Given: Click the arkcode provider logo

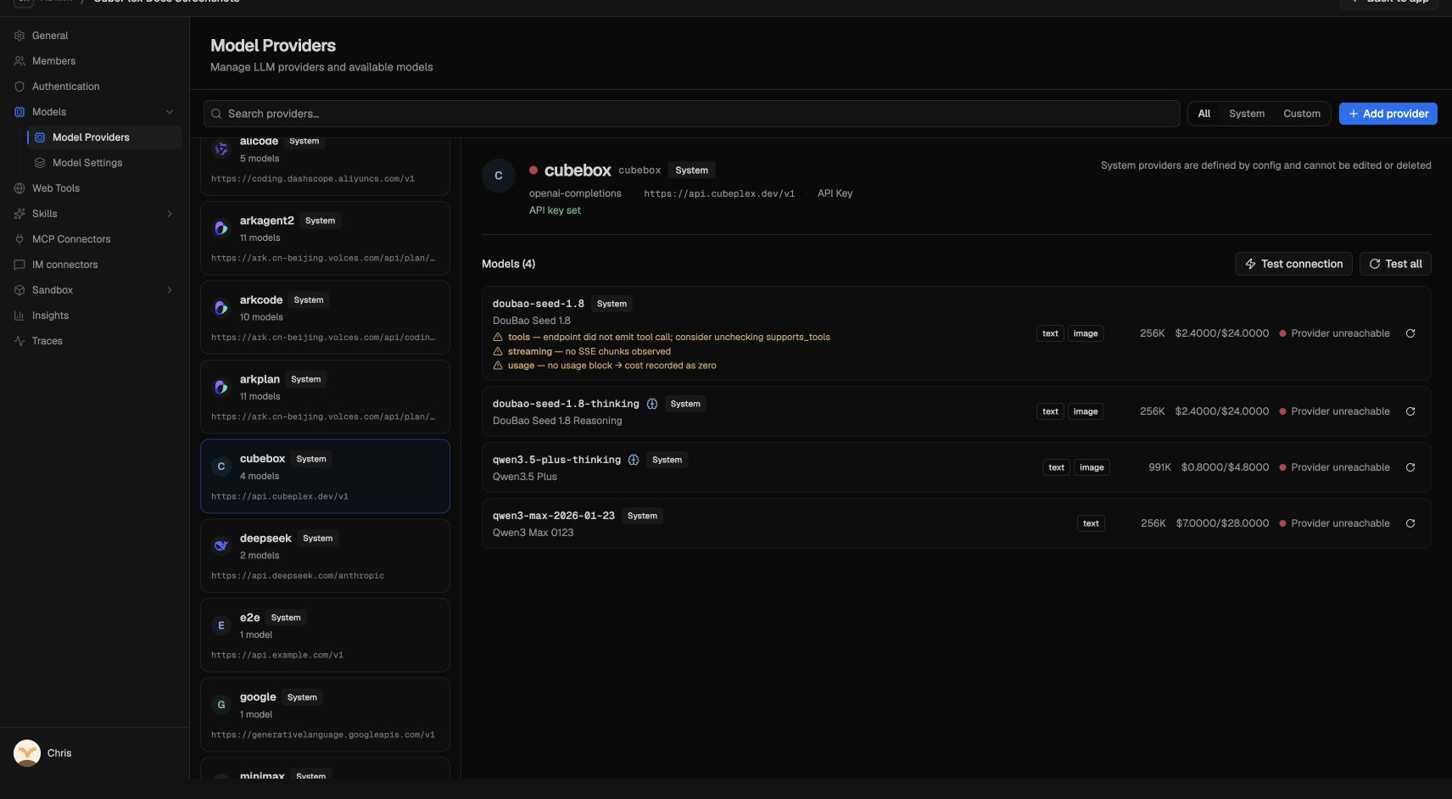Looking at the screenshot, I should click(x=221, y=308).
